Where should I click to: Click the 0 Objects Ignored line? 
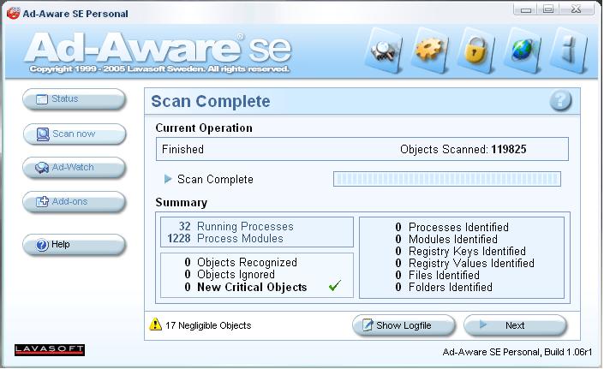point(230,274)
